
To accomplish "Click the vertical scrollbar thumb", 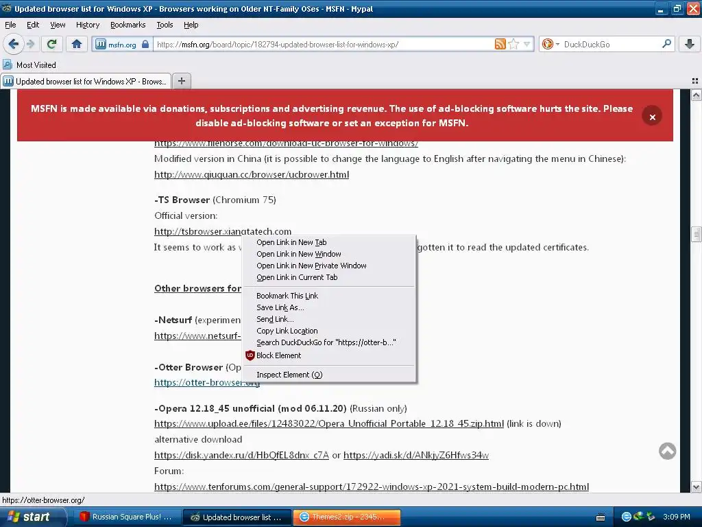I will [x=696, y=235].
